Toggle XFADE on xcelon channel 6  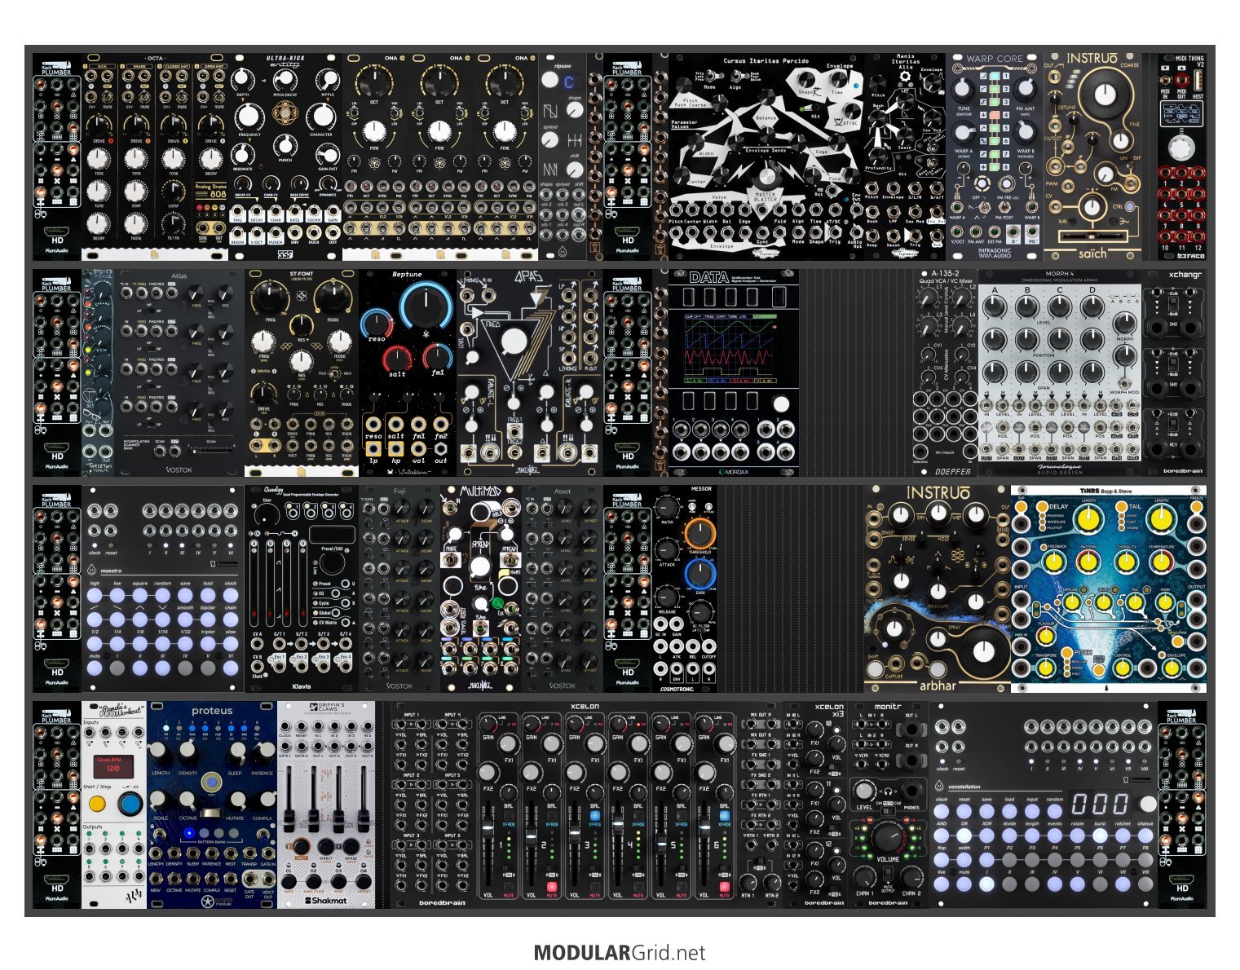tap(724, 814)
